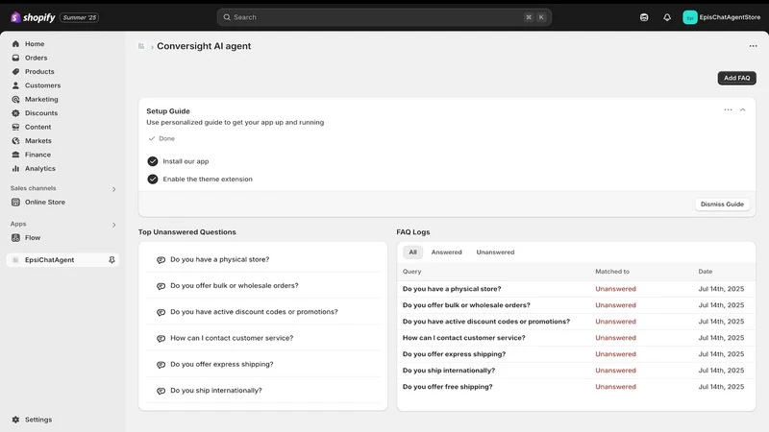Open the Content sidebar icon
This screenshot has height=432, width=769.
[x=15, y=127]
